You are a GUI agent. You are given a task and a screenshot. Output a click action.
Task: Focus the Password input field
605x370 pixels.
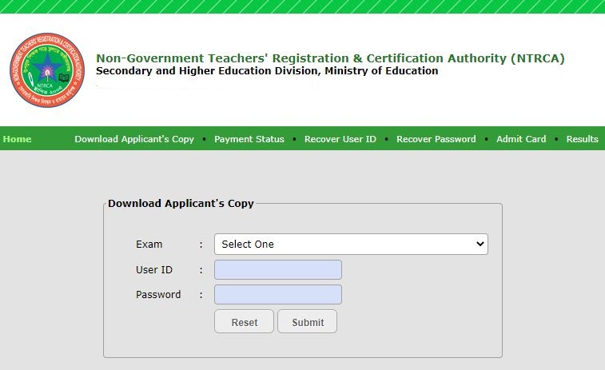(278, 295)
